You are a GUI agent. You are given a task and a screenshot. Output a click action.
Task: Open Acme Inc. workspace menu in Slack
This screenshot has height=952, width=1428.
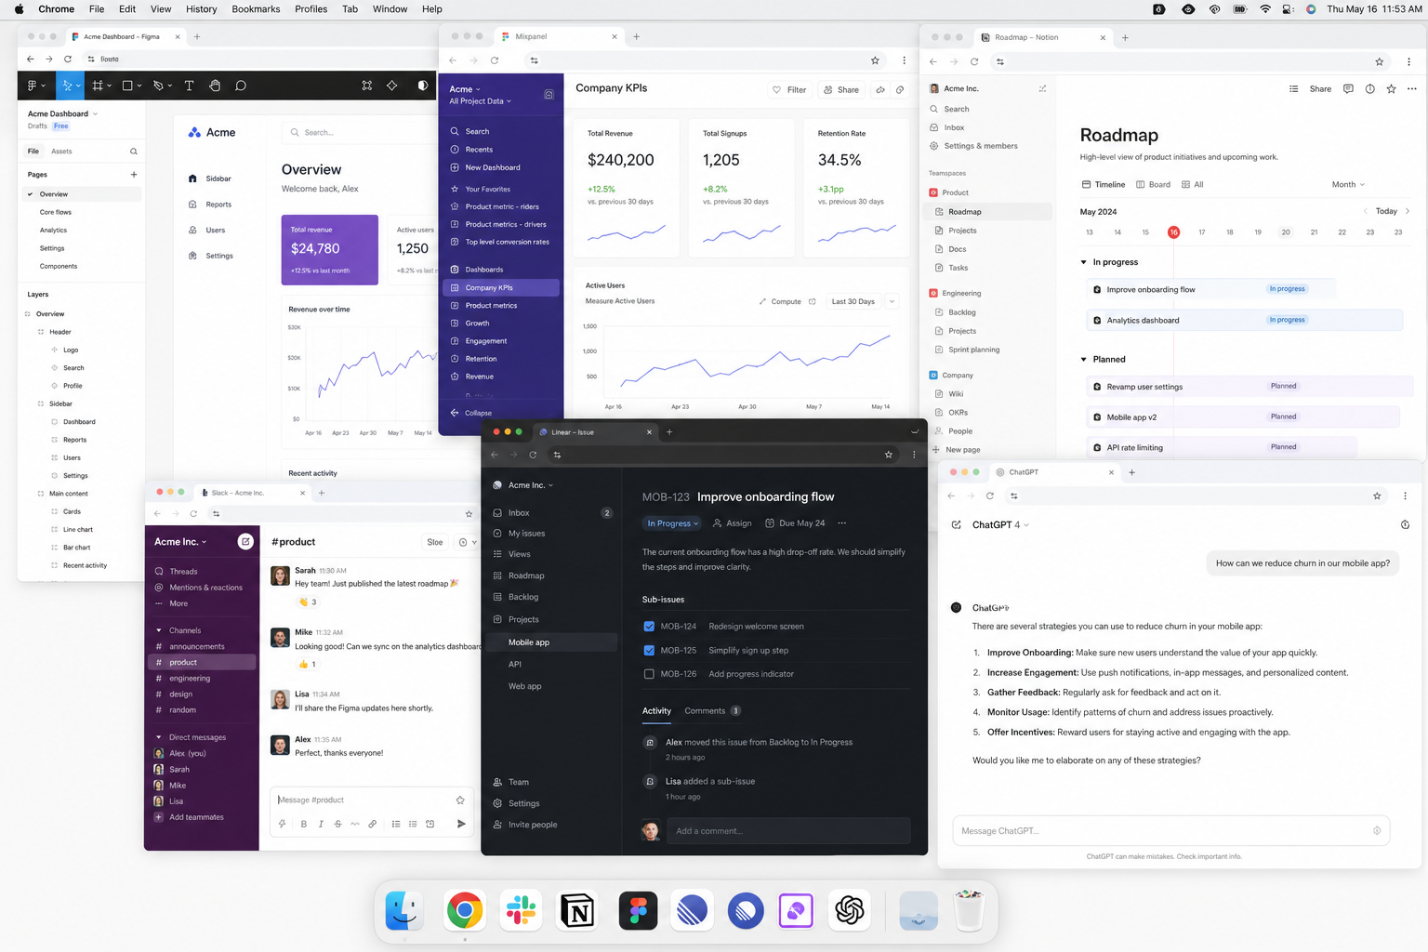click(180, 541)
